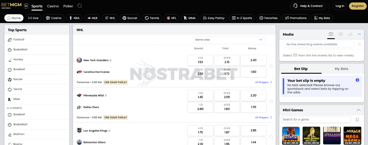The height and width of the screenshot is (145, 368).
Task: Click the BetMGM Ontario logo
Action: [11, 6]
